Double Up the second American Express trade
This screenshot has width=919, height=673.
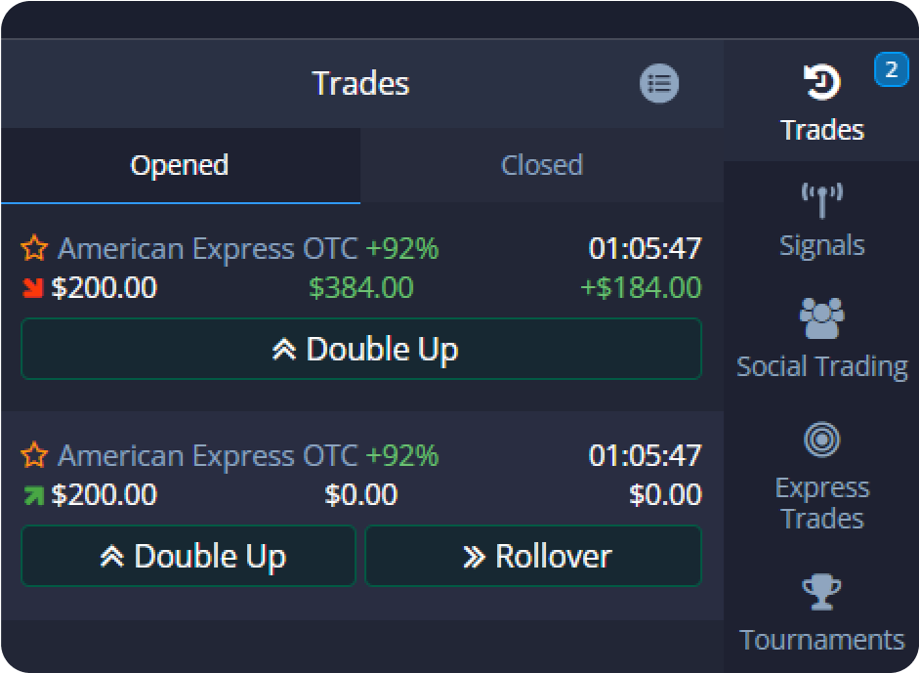[188, 557]
